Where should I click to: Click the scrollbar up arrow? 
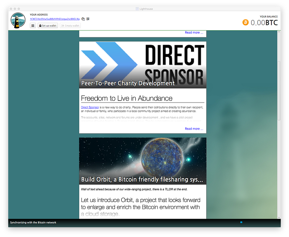coord(279,32)
